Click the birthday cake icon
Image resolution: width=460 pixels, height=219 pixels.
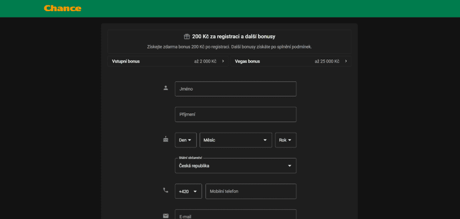(166, 139)
